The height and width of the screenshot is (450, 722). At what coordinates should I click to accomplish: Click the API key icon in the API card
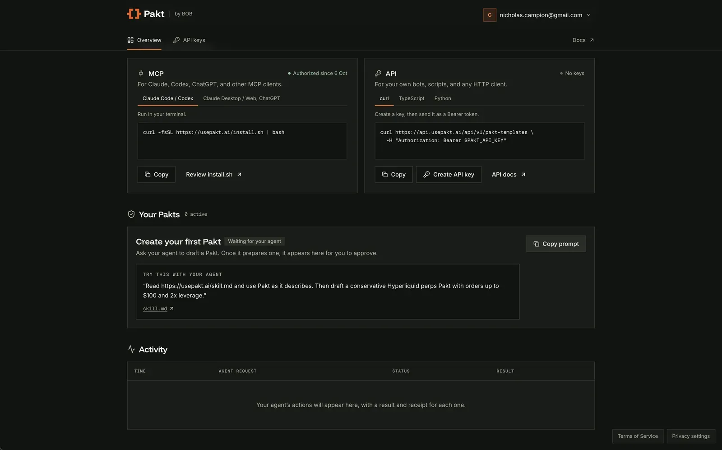pos(378,73)
